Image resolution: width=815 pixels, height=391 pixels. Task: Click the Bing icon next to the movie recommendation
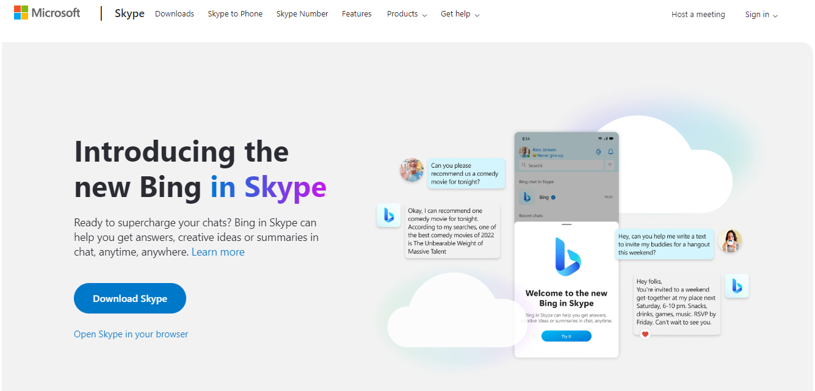(389, 216)
